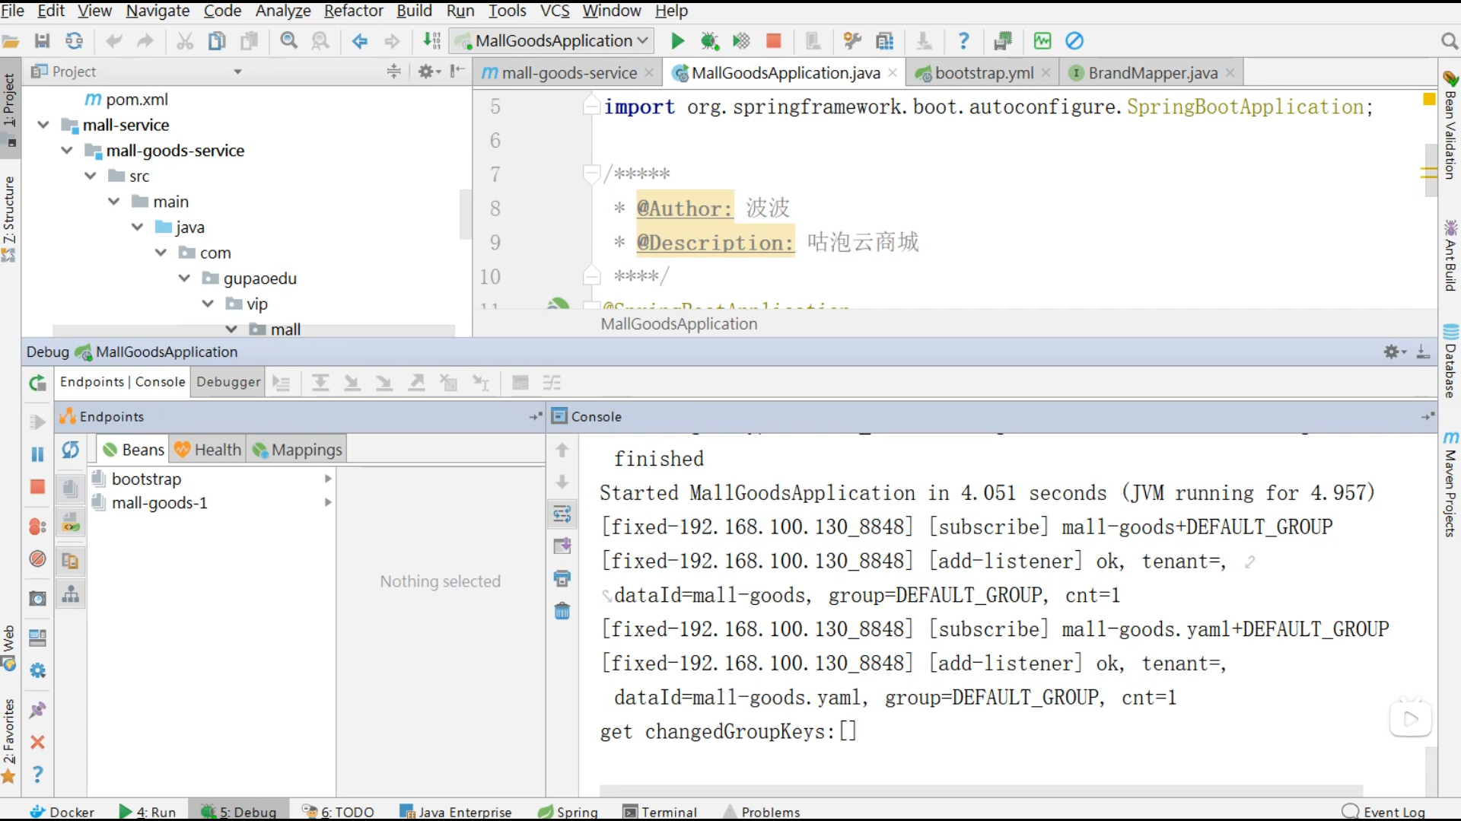Open the Navigate menu
This screenshot has width=1461, height=821.
158,11
